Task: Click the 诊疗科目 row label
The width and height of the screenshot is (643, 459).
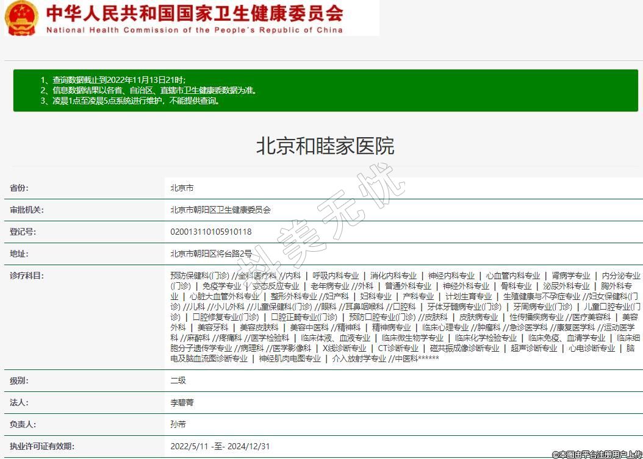Action: [27, 276]
